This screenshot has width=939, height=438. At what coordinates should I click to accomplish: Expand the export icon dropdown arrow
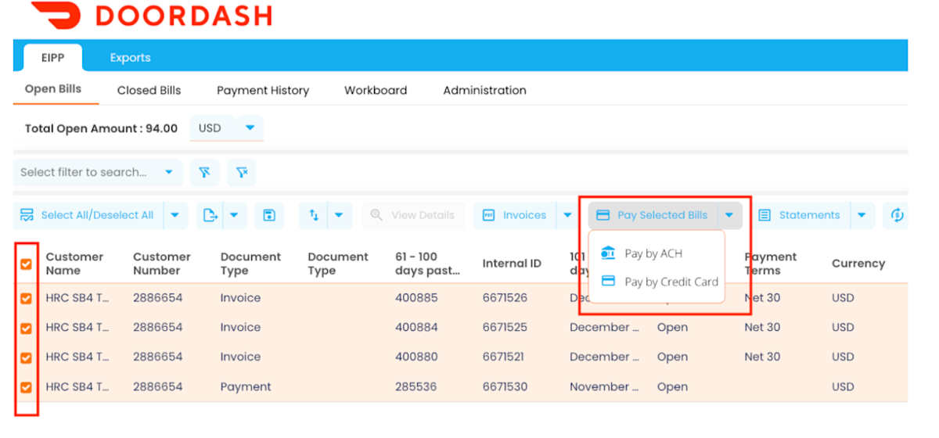point(235,215)
